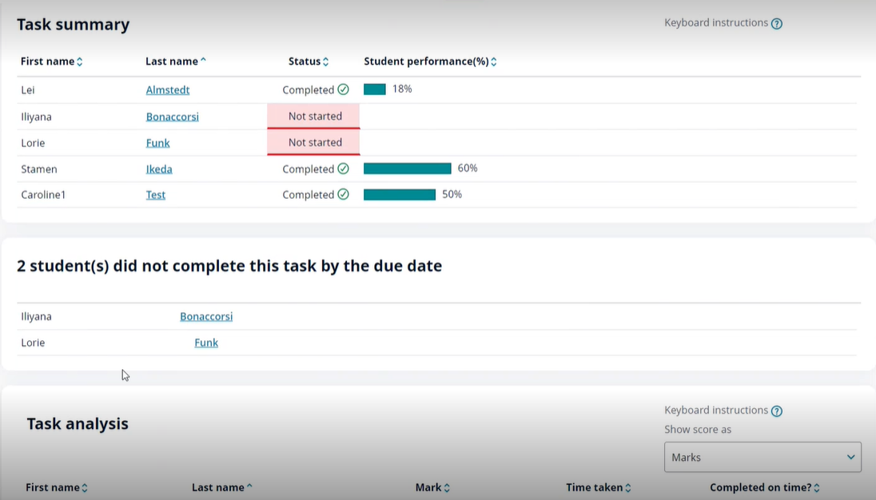This screenshot has height=500, width=876.
Task: Open the Show score as dropdown
Action: (763, 457)
